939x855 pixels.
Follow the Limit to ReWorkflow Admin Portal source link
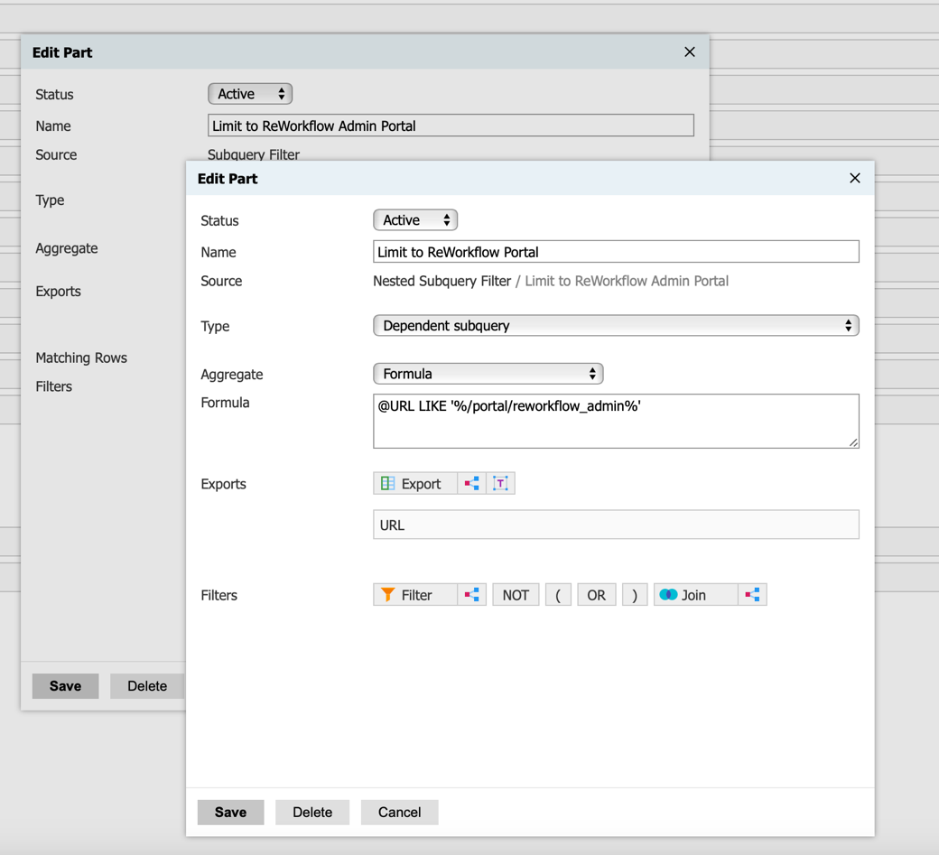point(627,281)
